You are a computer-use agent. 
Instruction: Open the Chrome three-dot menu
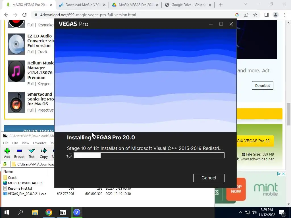[x=285, y=15]
